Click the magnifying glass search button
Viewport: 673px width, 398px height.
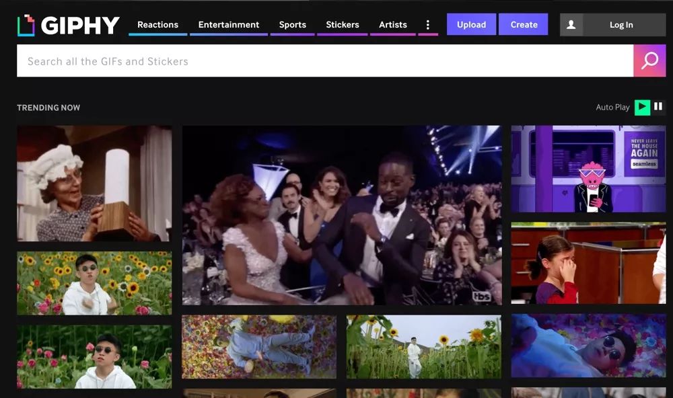click(649, 61)
